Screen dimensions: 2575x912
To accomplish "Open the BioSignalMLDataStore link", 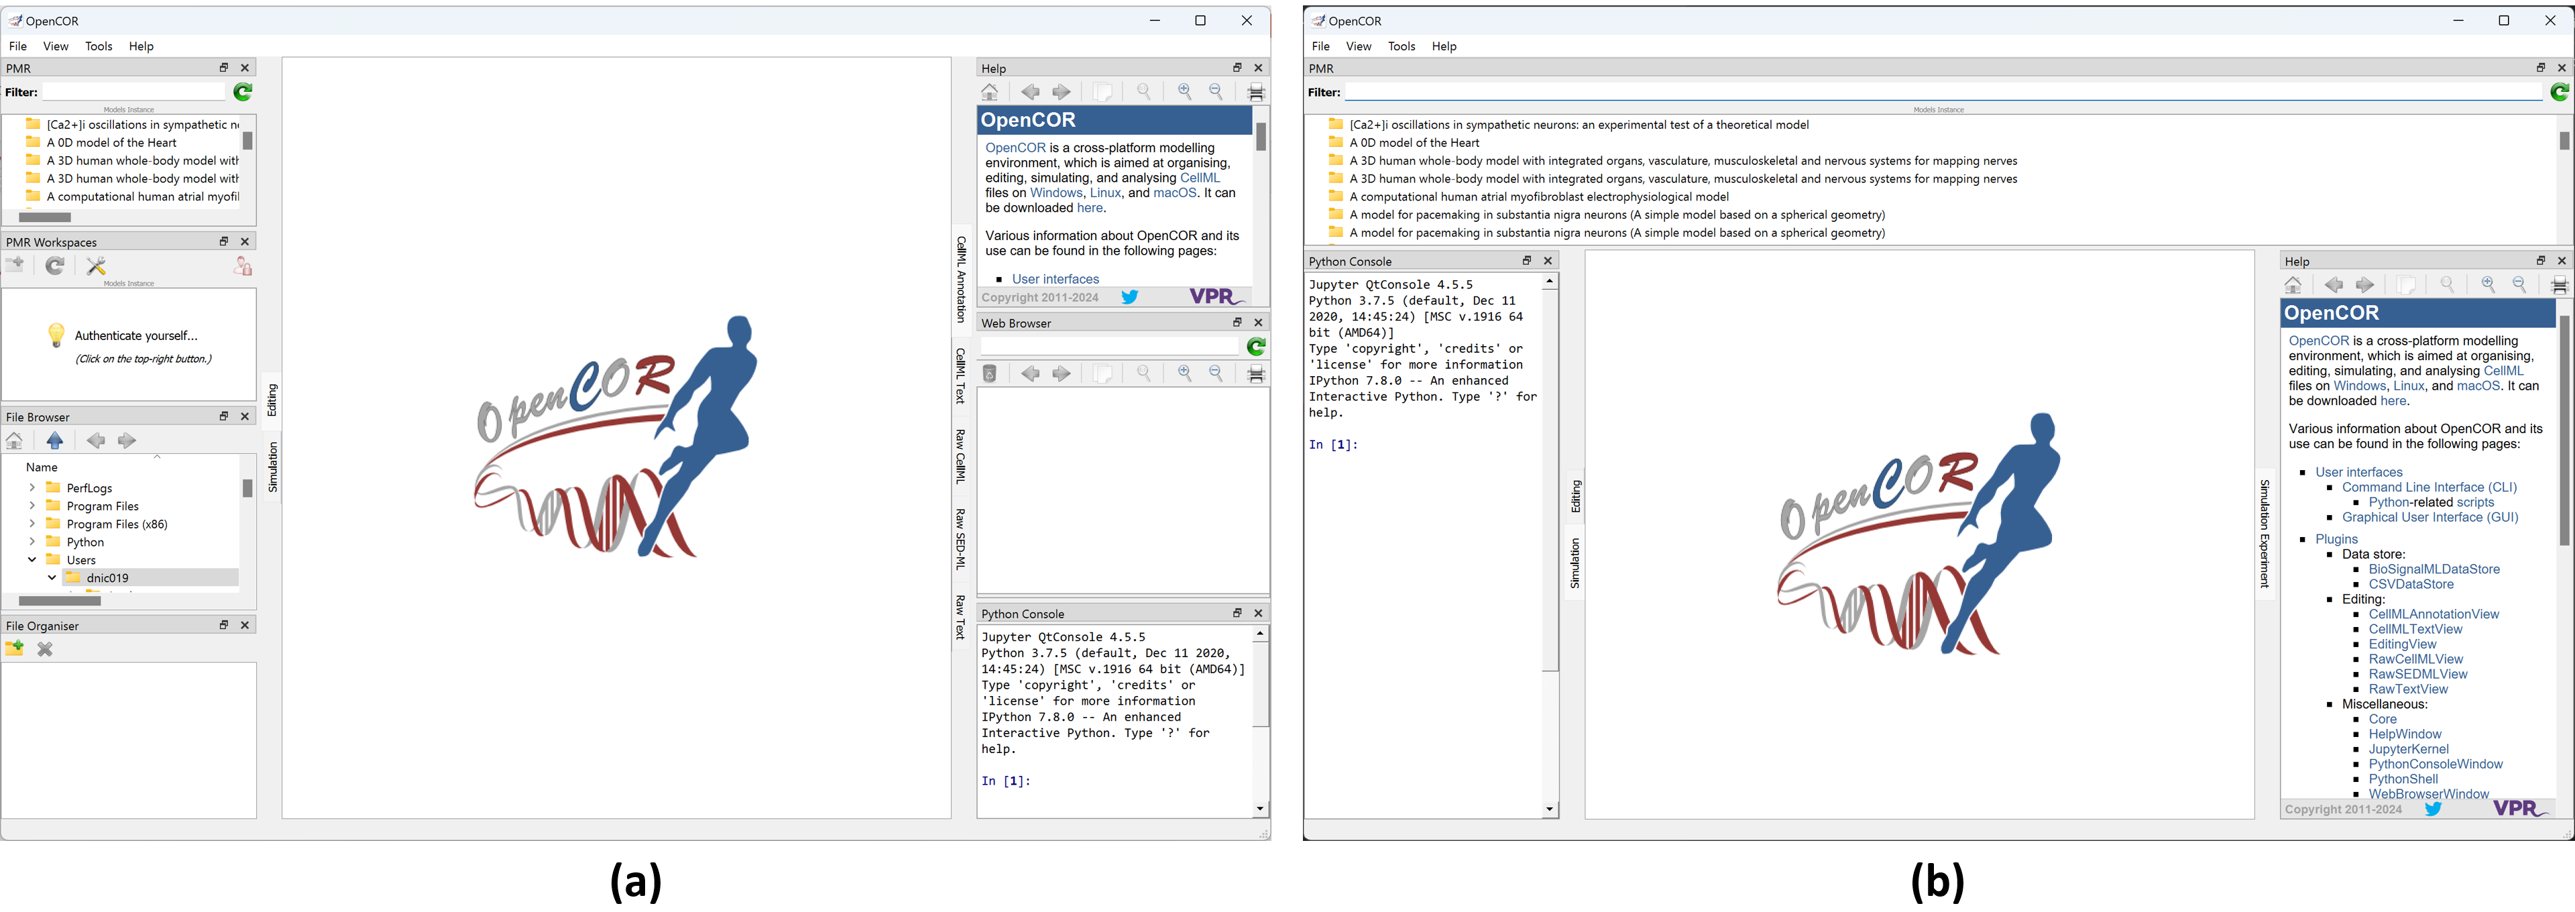I will tap(2434, 569).
